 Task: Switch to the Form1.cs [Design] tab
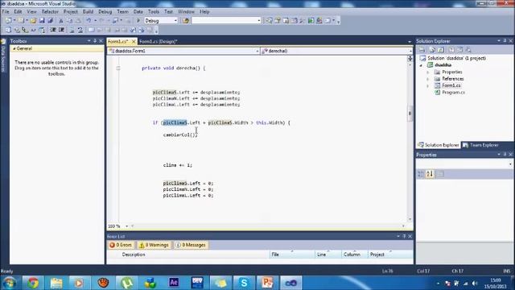[158, 41]
